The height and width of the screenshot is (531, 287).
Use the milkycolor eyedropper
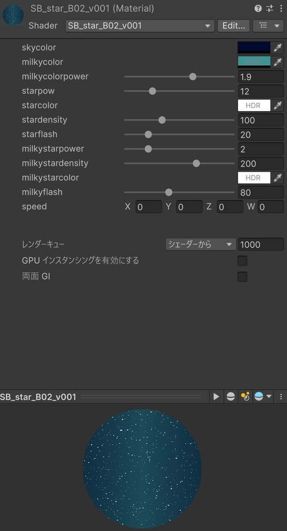coord(278,62)
